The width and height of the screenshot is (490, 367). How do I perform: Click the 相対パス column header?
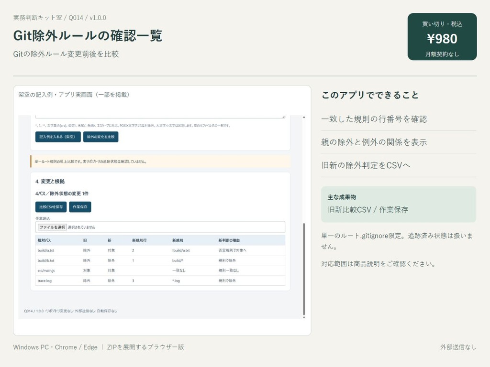click(44, 240)
